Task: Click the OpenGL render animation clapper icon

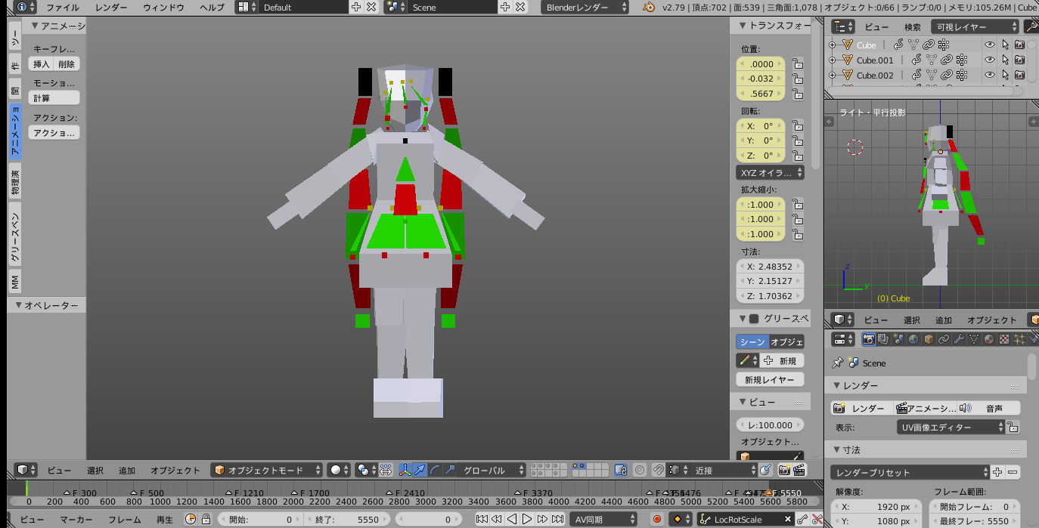Action: (x=799, y=470)
